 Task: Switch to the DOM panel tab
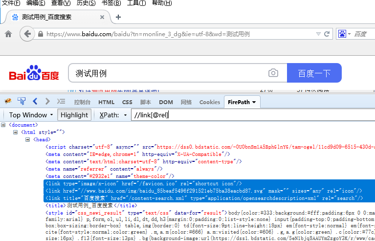[x=166, y=102]
